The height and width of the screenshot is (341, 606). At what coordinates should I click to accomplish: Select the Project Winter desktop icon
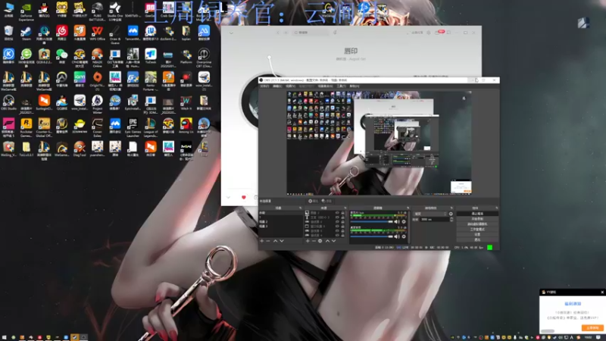pos(98,105)
